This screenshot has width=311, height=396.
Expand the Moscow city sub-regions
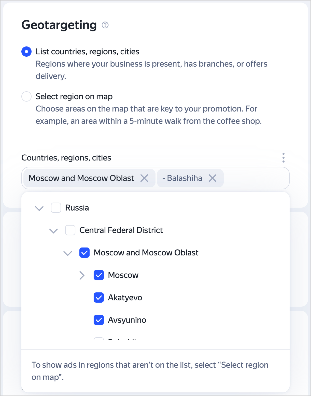coord(82,275)
